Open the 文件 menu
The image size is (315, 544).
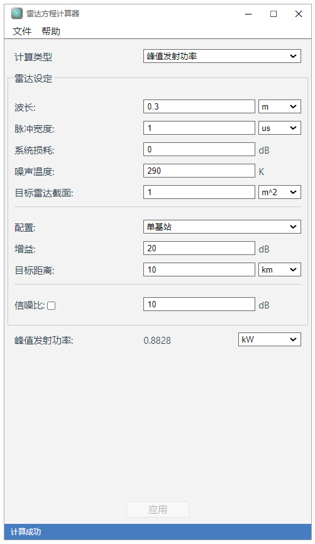tap(22, 31)
